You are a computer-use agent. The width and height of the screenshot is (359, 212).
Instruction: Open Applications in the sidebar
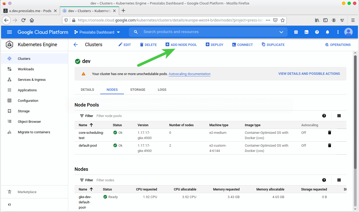click(34, 90)
